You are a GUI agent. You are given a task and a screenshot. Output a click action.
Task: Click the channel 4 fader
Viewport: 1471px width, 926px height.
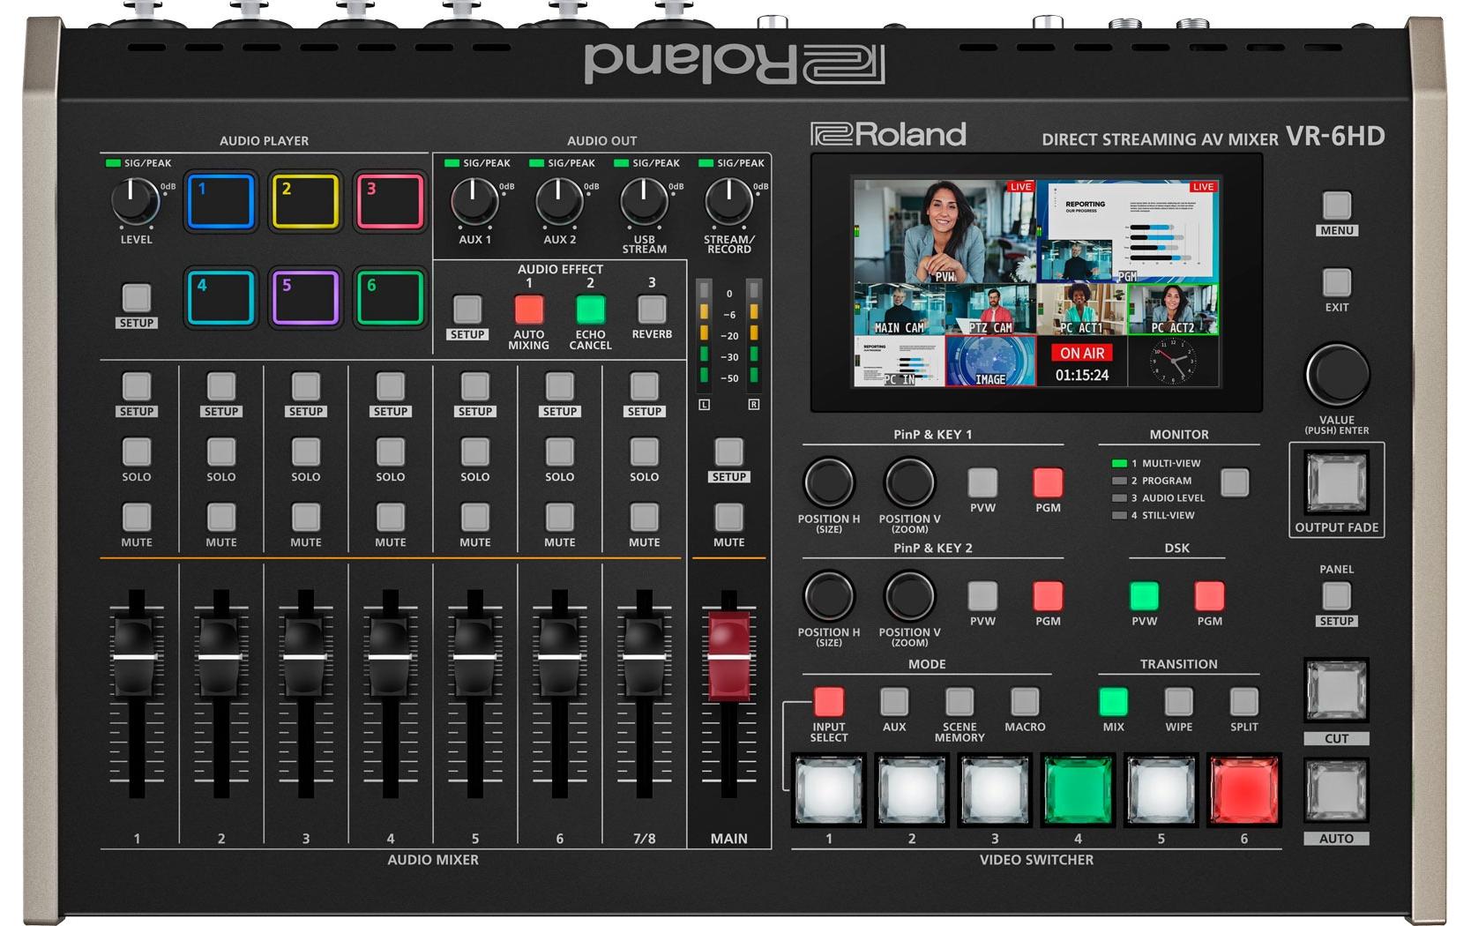click(x=389, y=657)
